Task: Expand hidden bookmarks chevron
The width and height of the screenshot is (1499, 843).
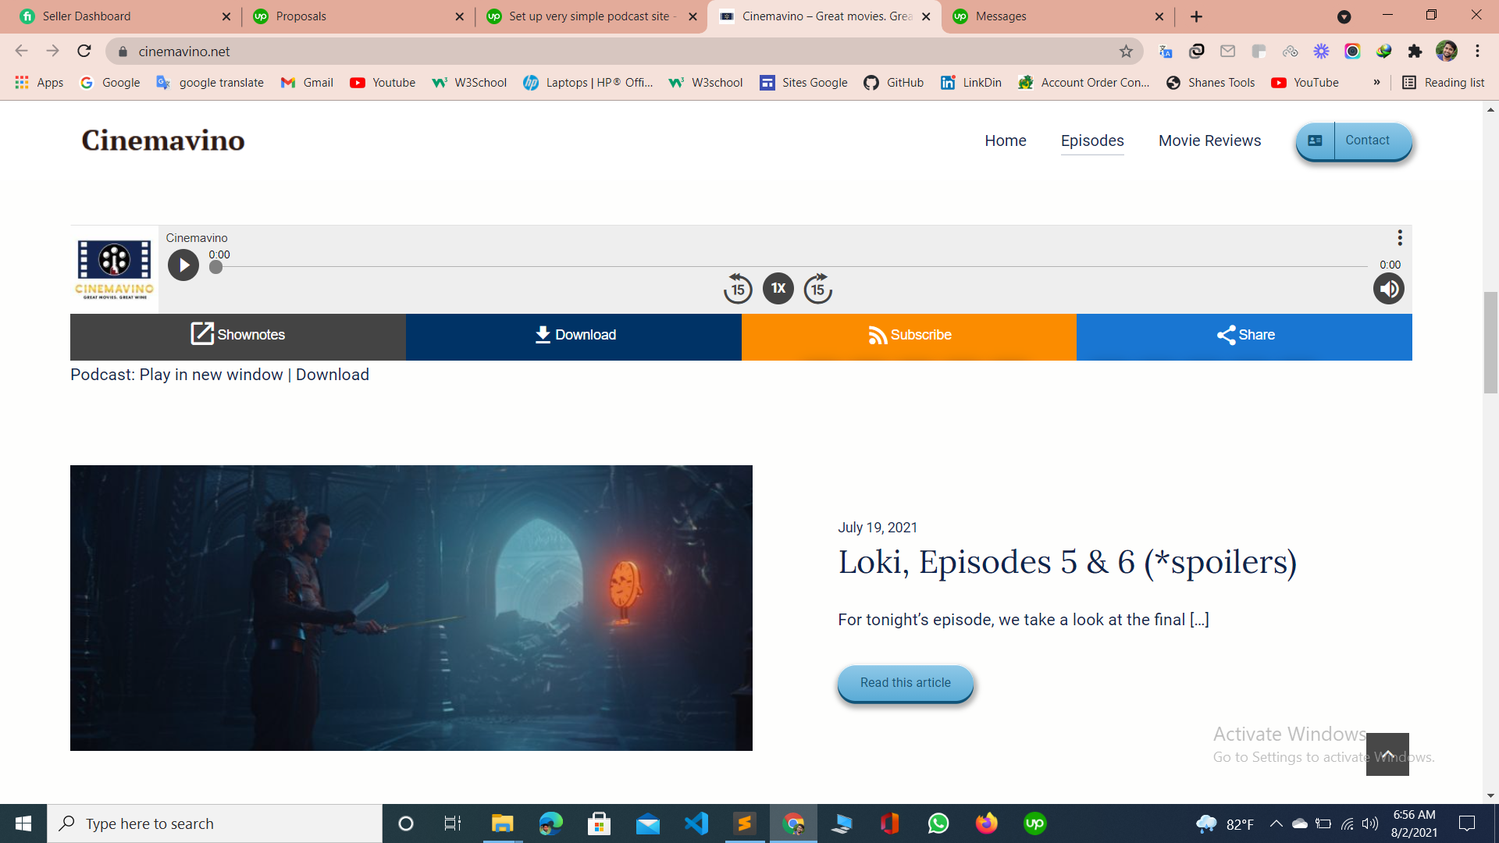Action: (x=1376, y=83)
